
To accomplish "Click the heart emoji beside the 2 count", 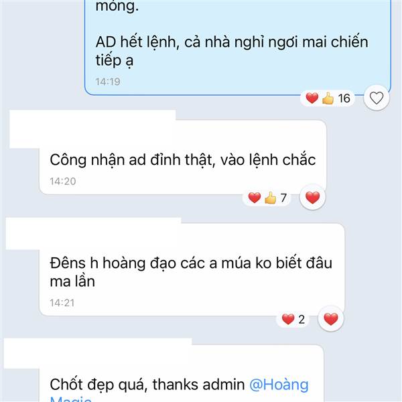I will pos(288,320).
